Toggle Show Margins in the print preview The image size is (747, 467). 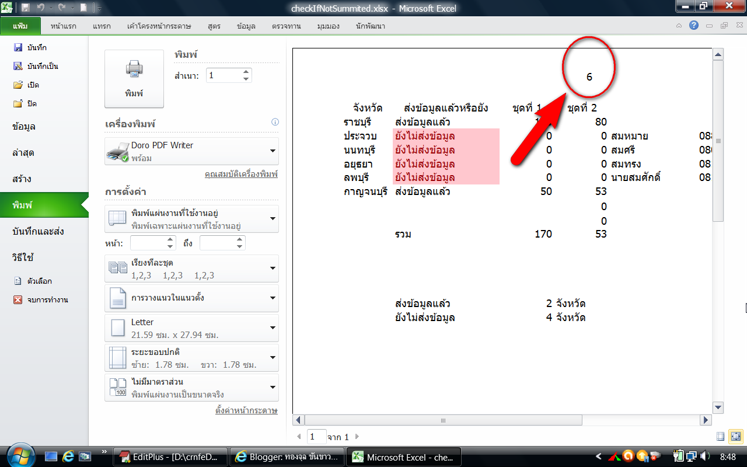720,437
